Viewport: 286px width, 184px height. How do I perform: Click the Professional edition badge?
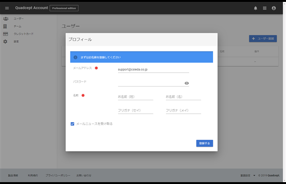(x=64, y=8)
